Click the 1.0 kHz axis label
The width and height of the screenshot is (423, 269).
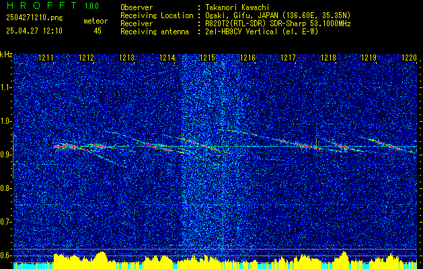click(5, 121)
